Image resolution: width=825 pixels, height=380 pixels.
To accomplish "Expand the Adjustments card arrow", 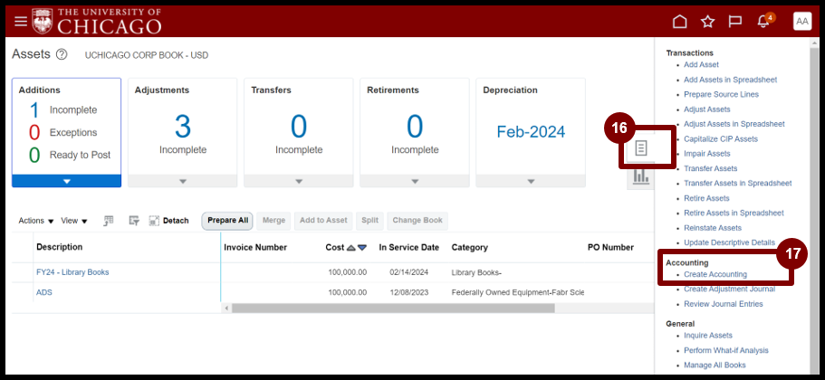I will coord(183,181).
